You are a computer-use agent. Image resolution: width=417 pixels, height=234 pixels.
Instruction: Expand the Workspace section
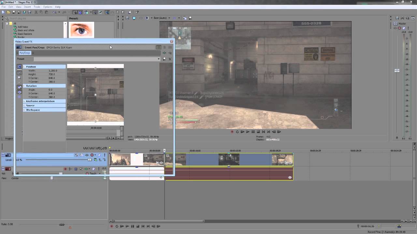(24, 110)
